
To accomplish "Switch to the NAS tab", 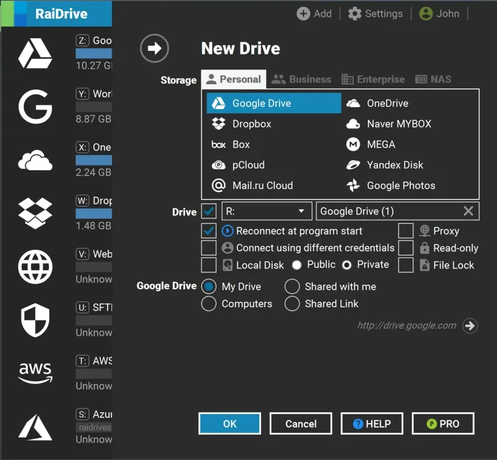I will (432, 79).
